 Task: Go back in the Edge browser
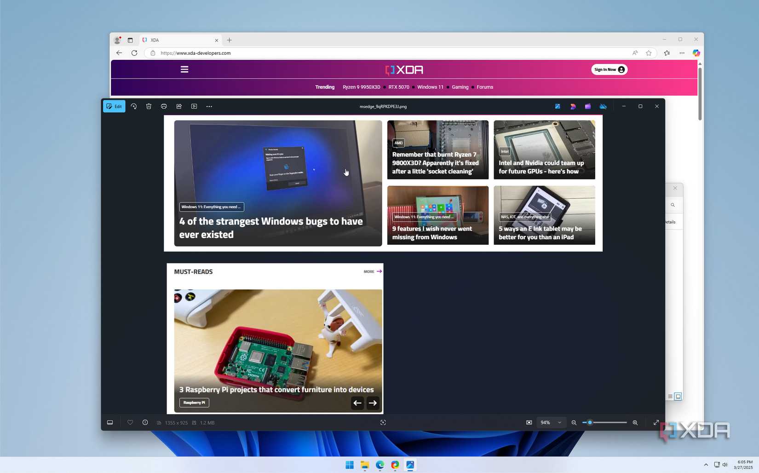click(x=119, y=53)
